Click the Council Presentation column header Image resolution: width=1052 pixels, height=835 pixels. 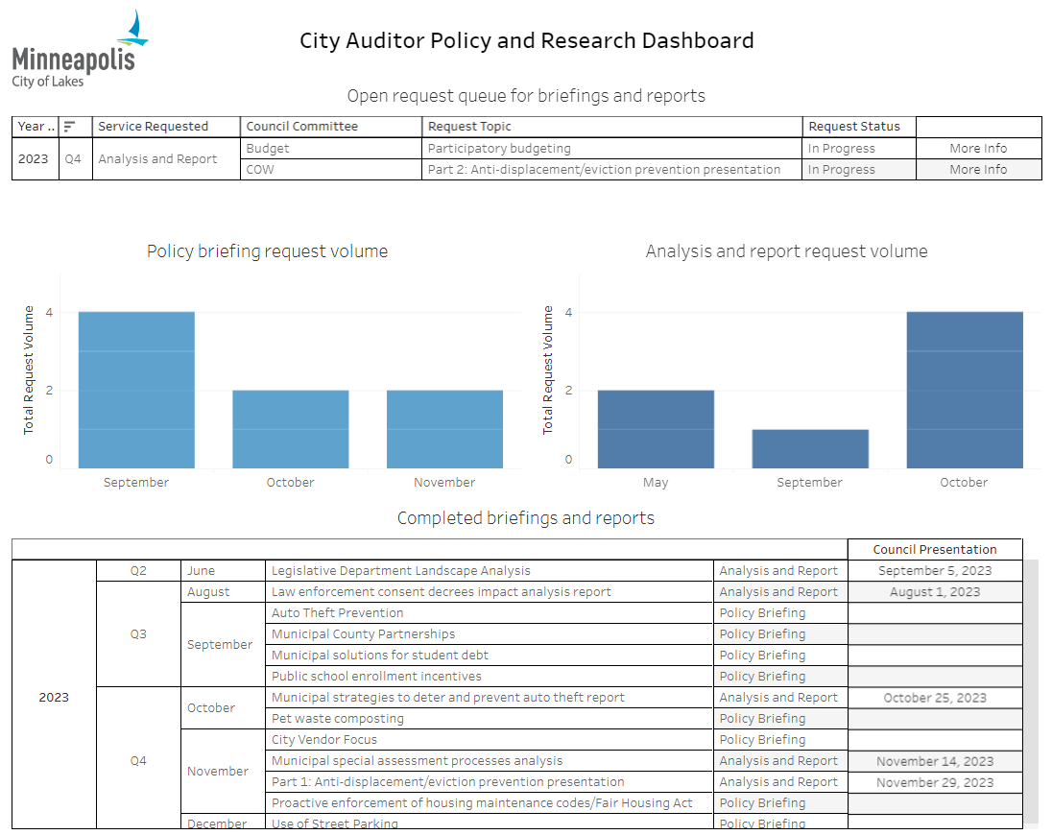pos(935,549)
